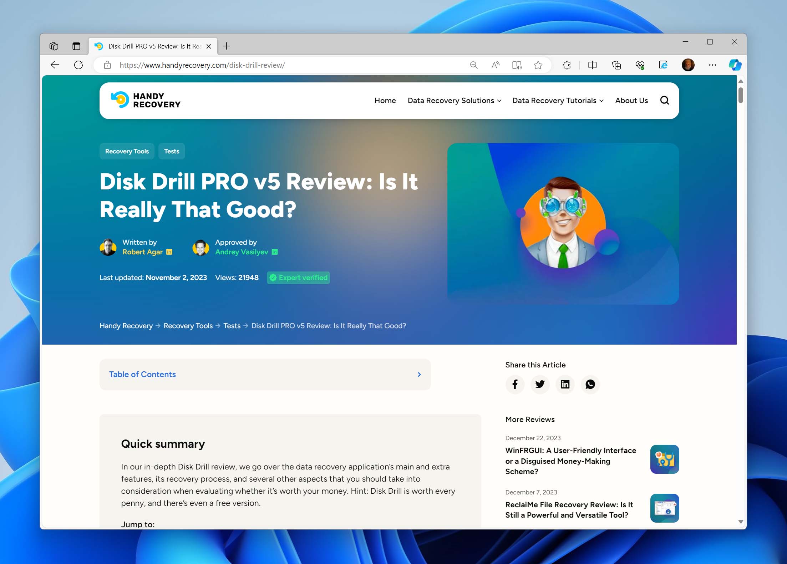This screenshot has width=787, height=564.
Task: Click the Tests category tag
Action: pos(172,151)
